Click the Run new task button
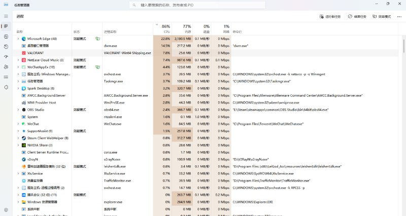The width and height of the screenshot is (406, 216). pyautogui.click(x=331, y=17)
